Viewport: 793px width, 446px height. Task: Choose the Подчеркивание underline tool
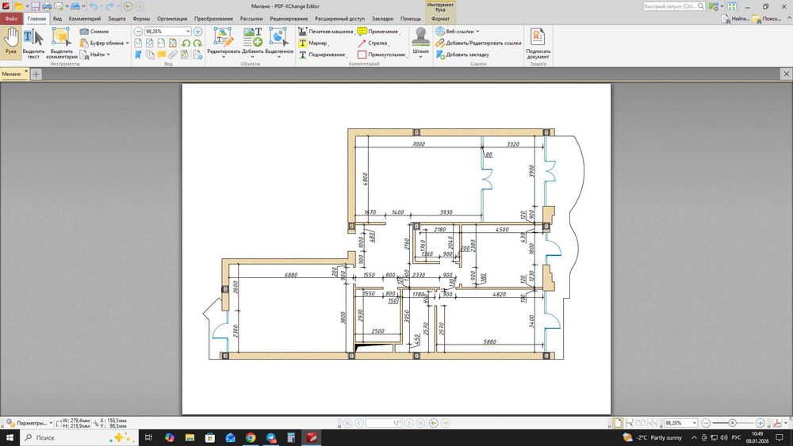tap(322, 55)
